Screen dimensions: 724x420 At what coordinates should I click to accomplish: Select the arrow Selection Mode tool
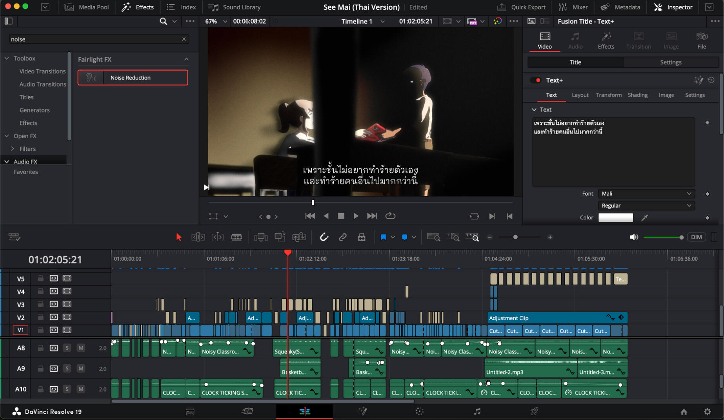(x=179, y=237)
